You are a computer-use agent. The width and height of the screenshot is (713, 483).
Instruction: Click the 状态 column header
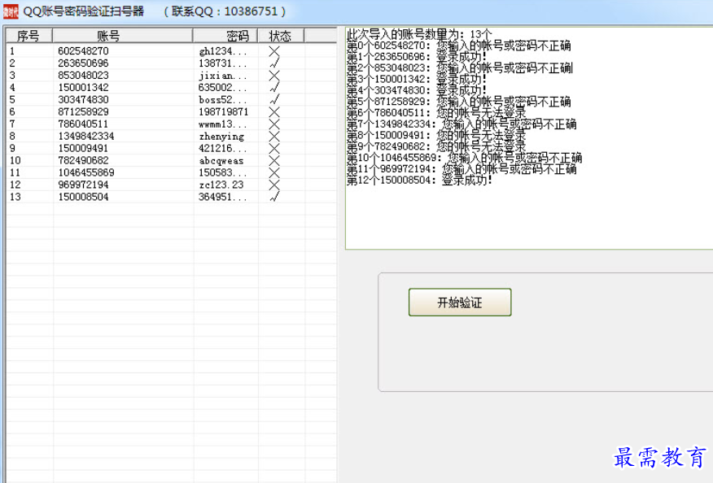[281, 36]
